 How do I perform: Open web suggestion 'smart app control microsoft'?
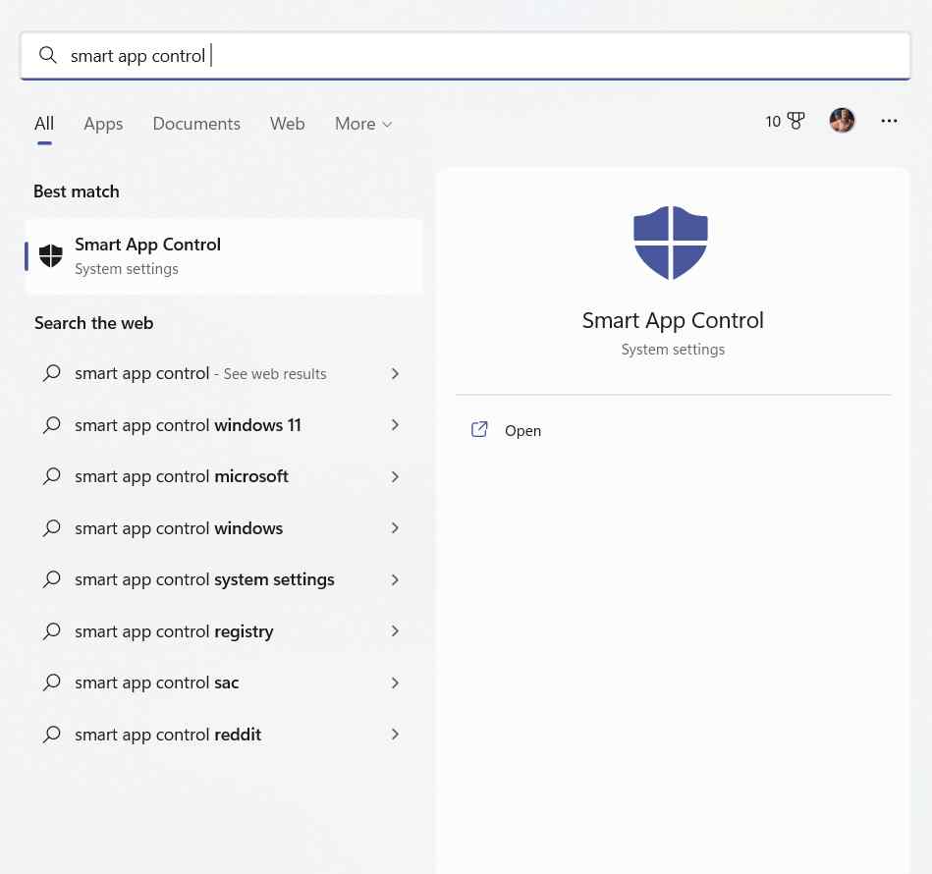point(224,476)
